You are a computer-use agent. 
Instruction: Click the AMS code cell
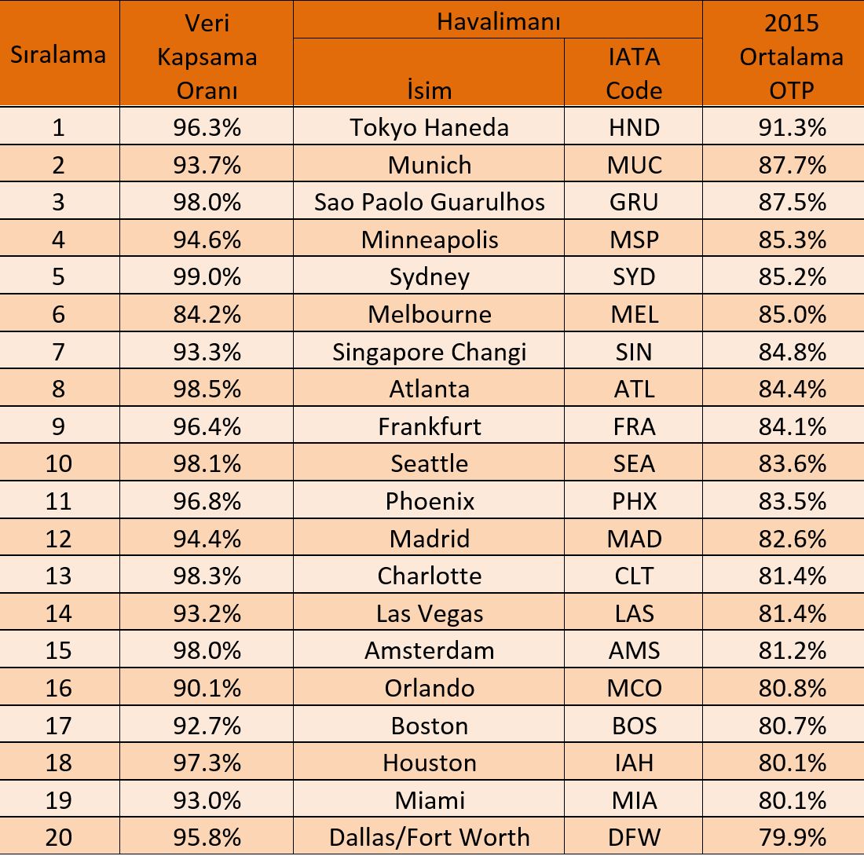[x=634, y=649]
